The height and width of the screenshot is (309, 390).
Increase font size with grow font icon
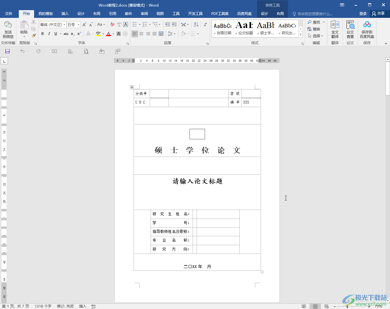click(x=84, y=24)
